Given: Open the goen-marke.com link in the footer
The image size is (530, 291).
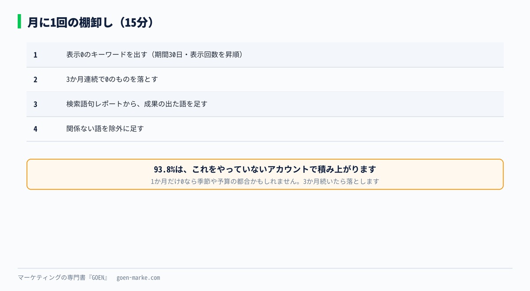Looking at the screenshot, I should click(138, 278).
